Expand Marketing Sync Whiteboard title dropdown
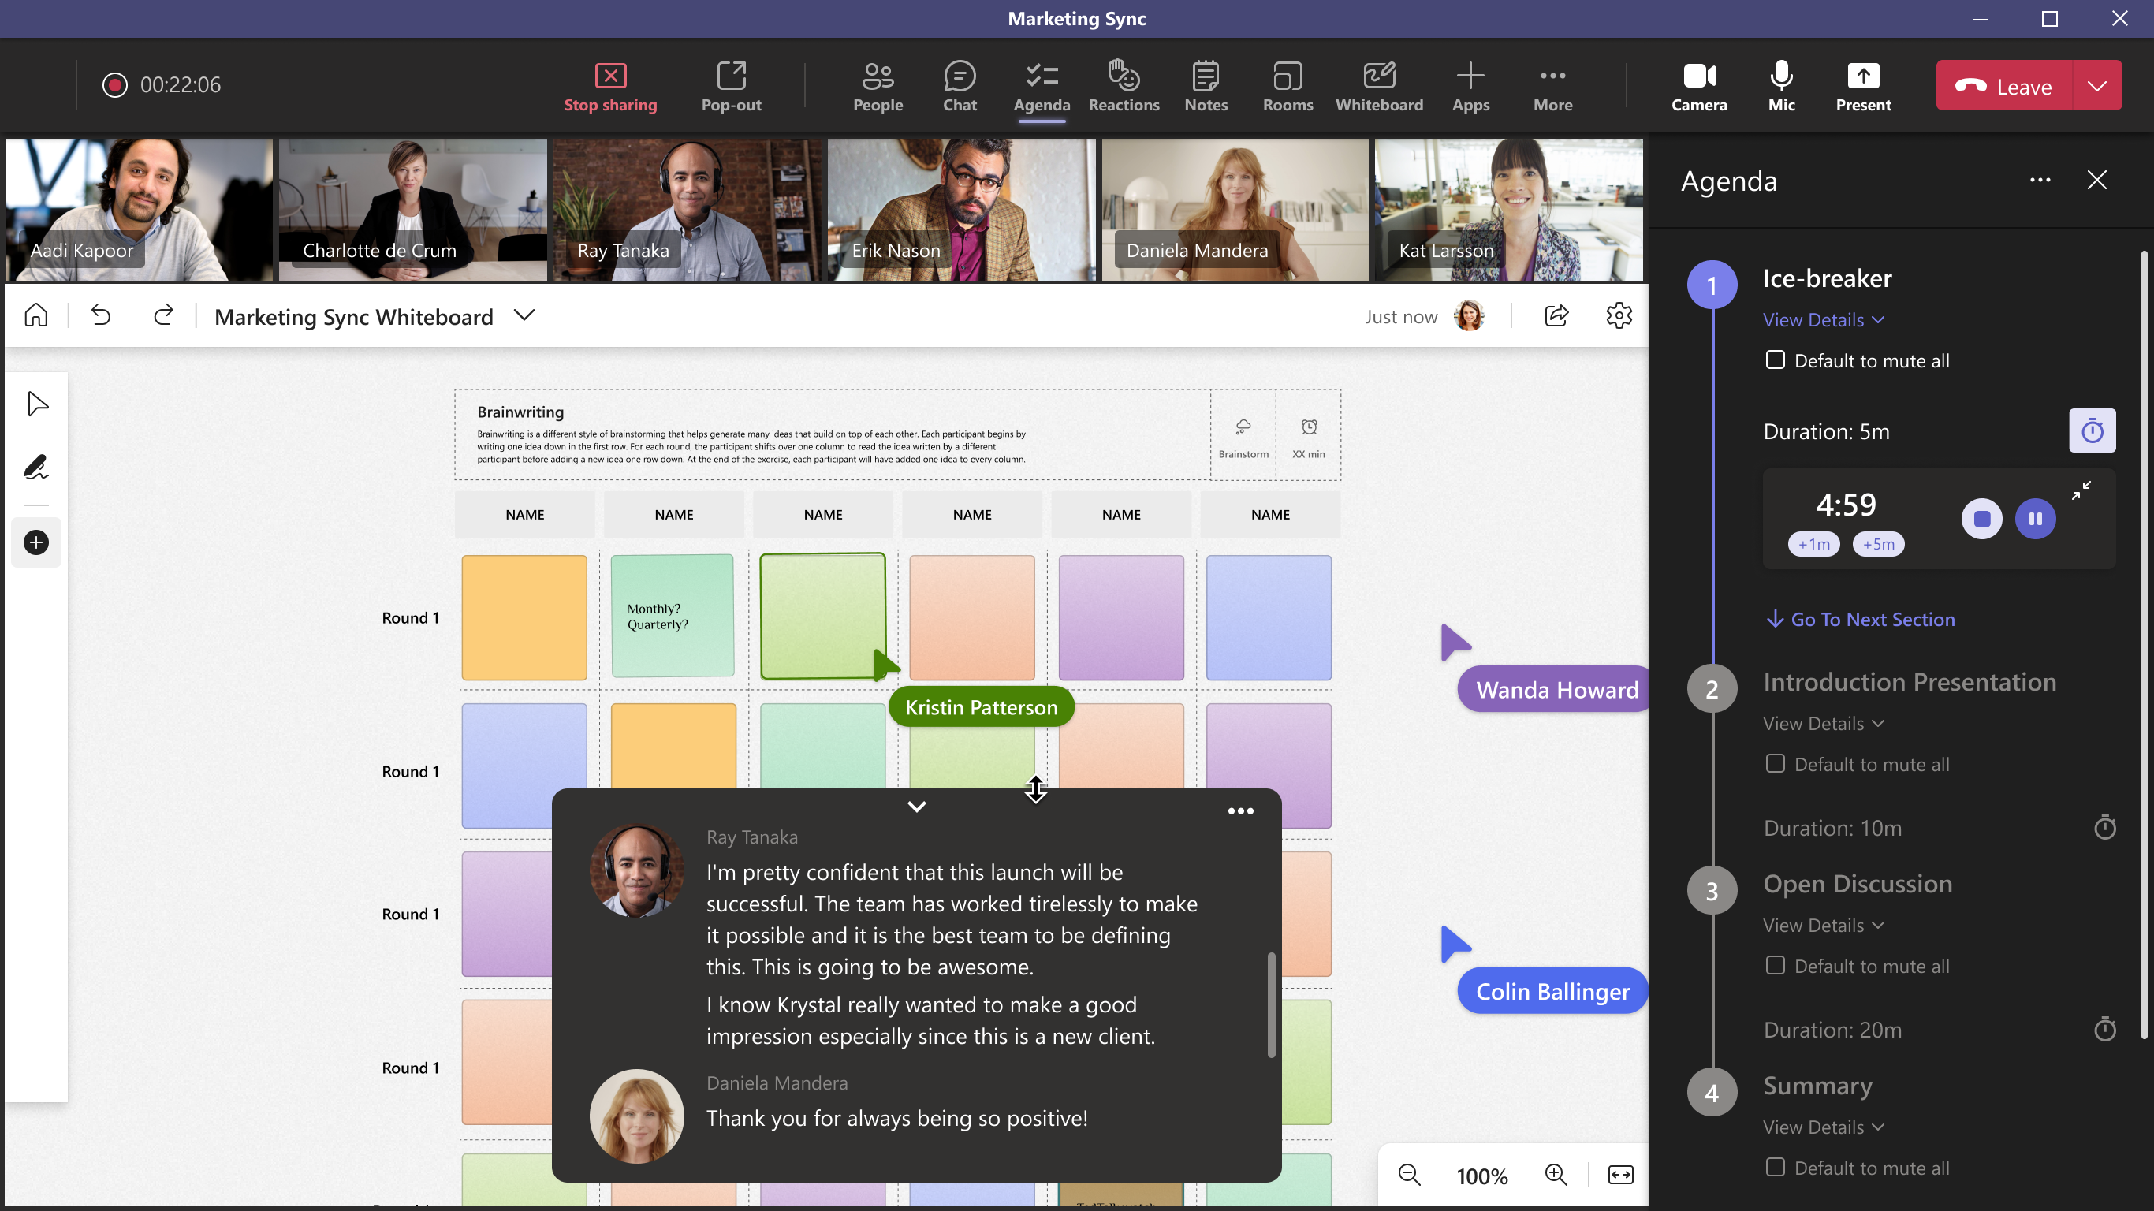This screenshot has width=2154, height=1211. tap(524, 315)
